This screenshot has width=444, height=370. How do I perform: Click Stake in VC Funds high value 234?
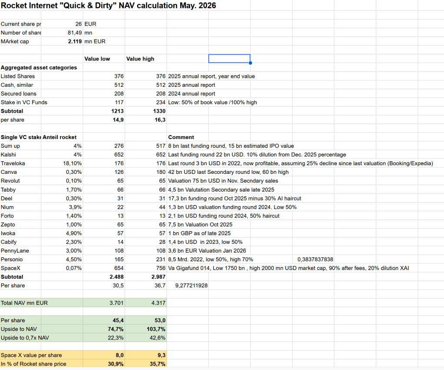tap(161, 103)
